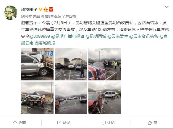This screenshot has width=173, height=129.
Task: Click the 科技刚子 cartoon avatar
Action: click(x=11, y=13)
